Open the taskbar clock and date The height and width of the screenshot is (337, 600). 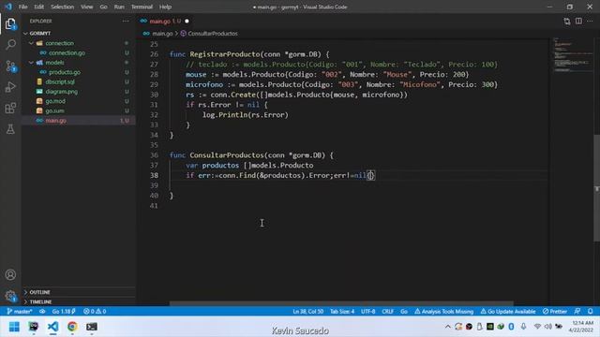click(582, 327)
